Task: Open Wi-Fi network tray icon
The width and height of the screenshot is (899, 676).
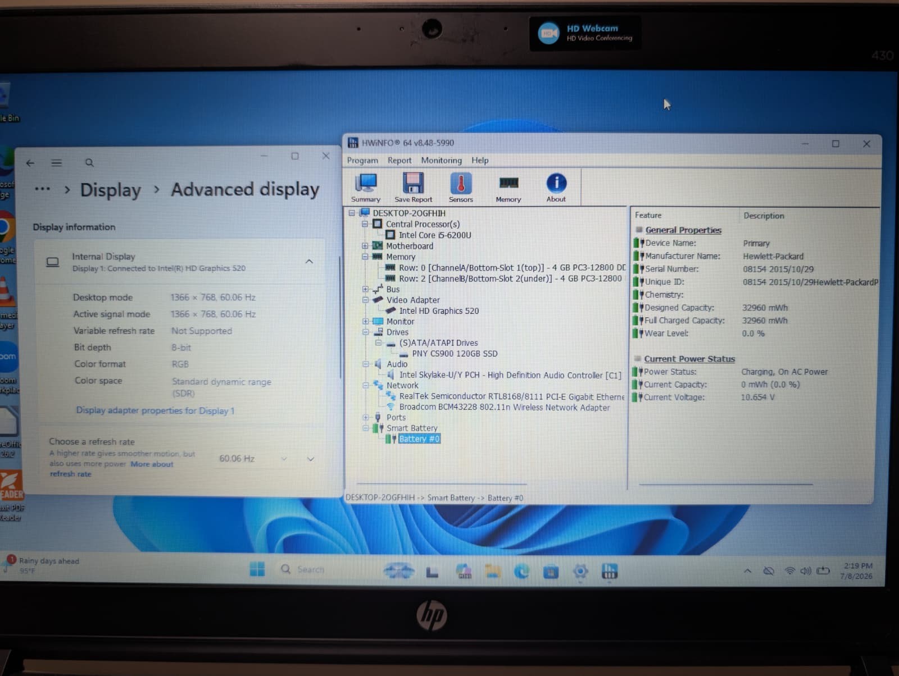Action: (789, 571)
